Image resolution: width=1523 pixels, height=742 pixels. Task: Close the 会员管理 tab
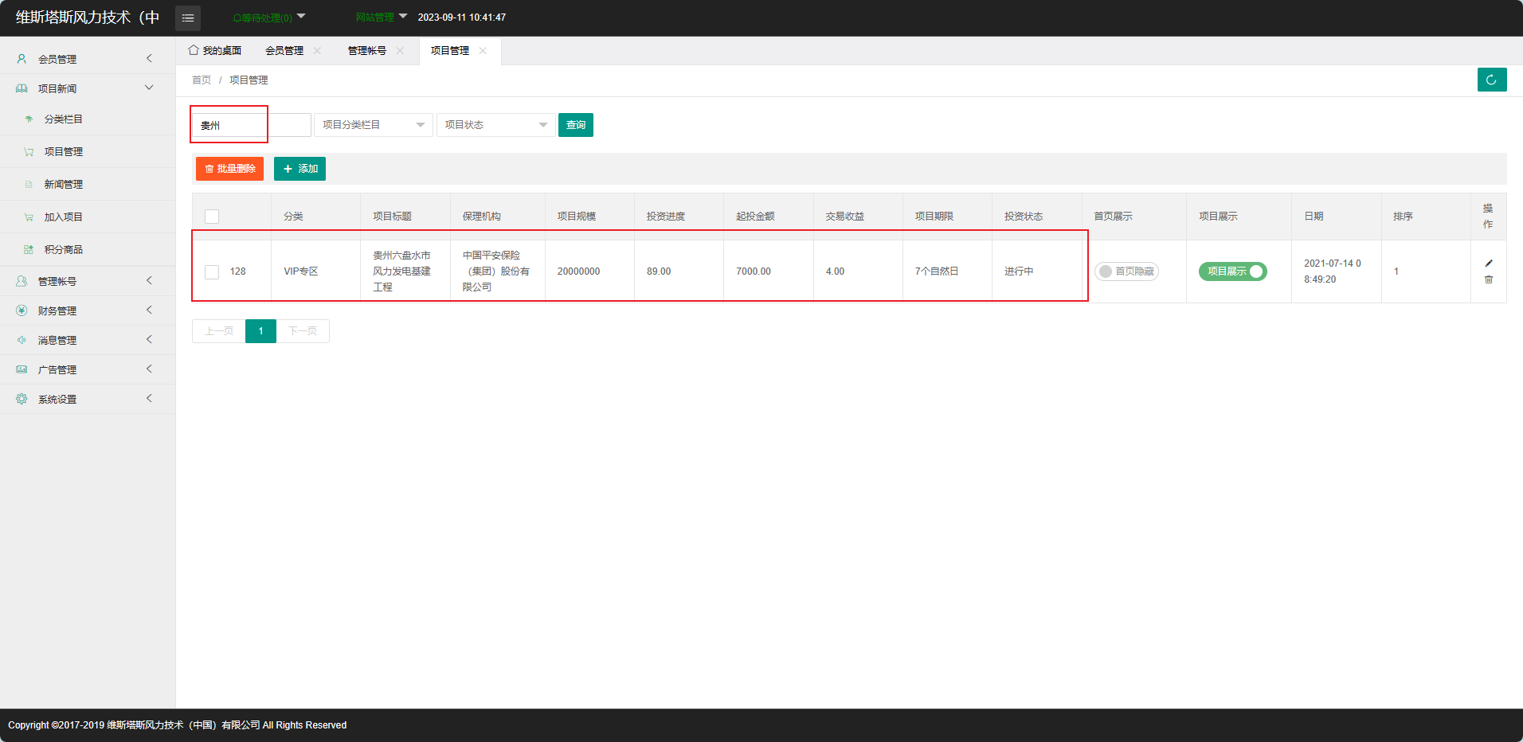pos(317,51)
